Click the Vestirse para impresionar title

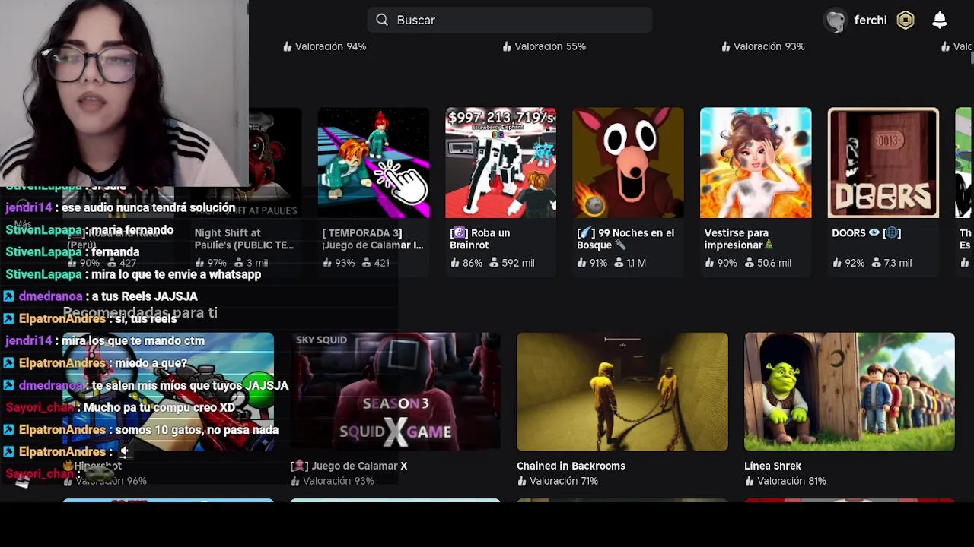[739, 239]
